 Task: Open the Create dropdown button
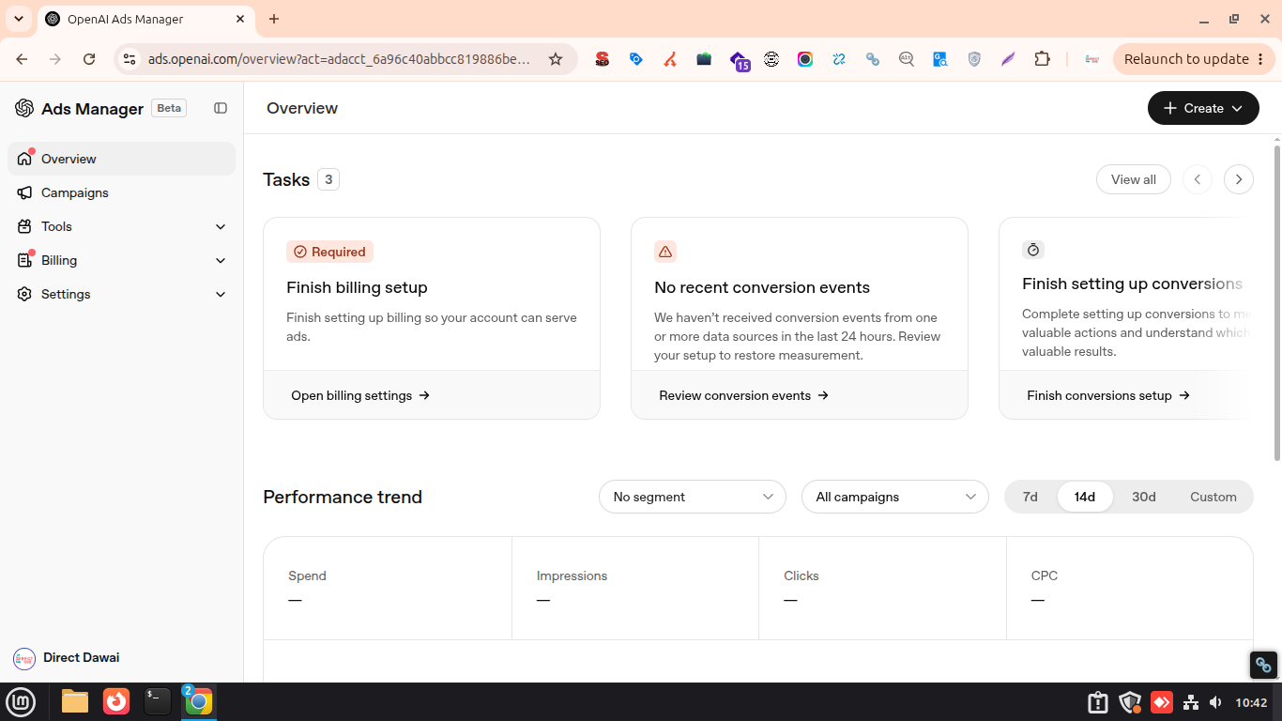1203,108
